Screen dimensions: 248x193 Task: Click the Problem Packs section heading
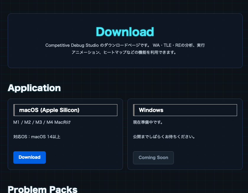click(43, 189)
